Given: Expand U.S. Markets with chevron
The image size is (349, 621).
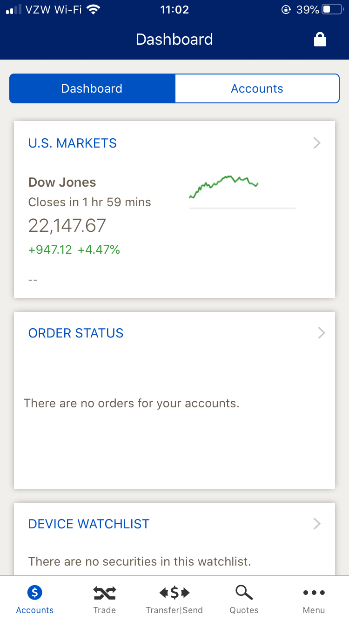Looking at the screenshot, I should coord(317,143).
